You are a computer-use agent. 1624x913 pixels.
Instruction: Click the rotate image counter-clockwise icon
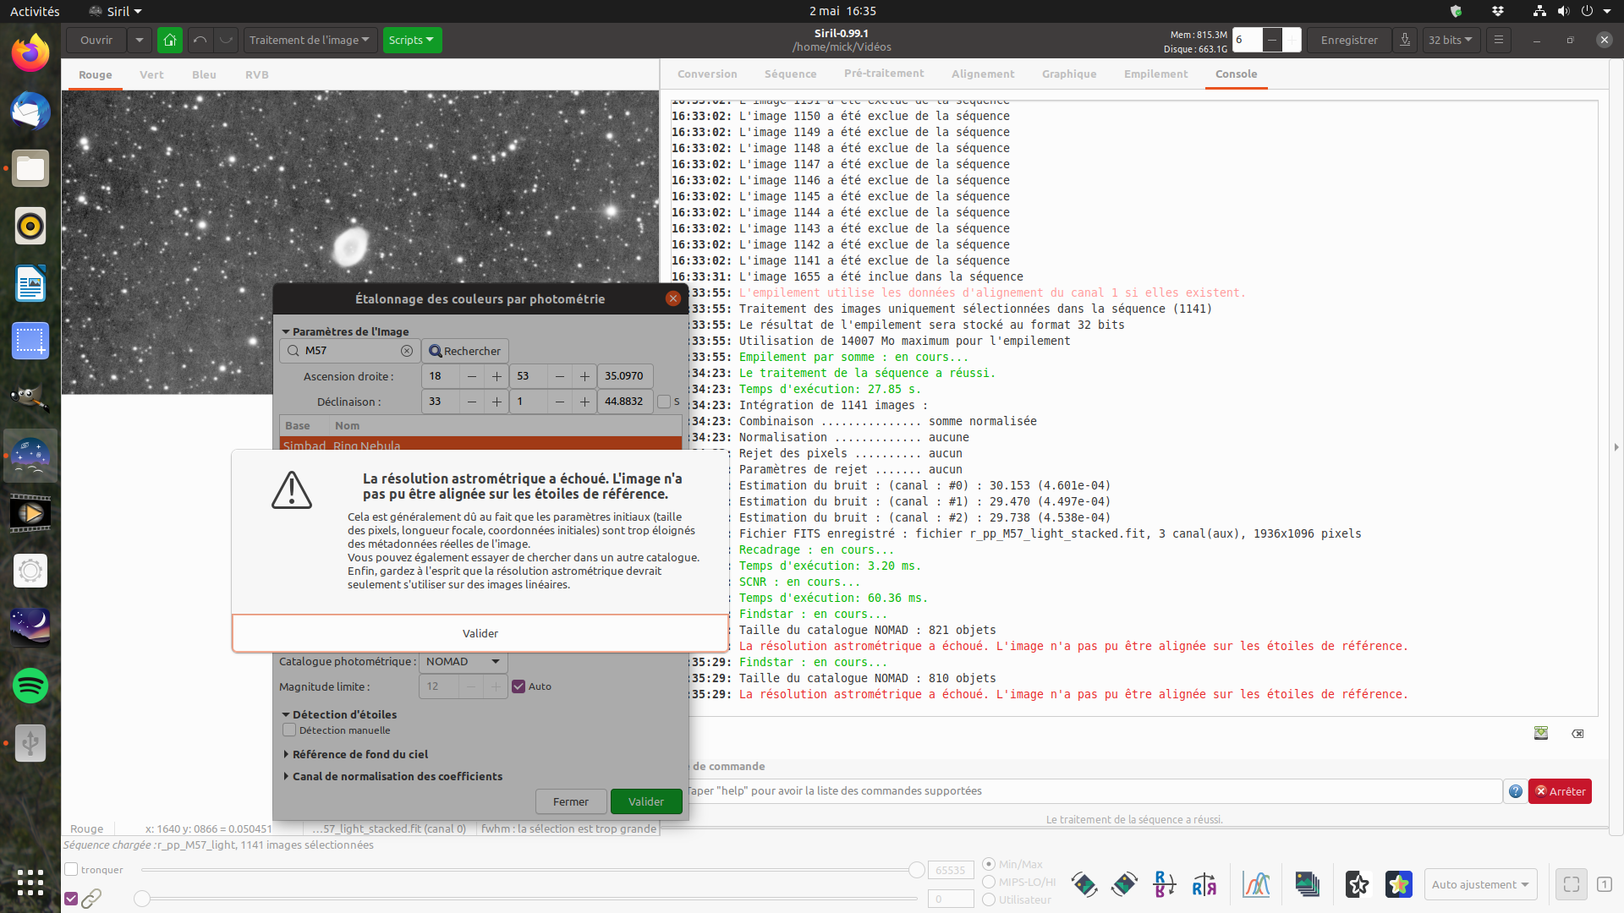point(1084,884)
